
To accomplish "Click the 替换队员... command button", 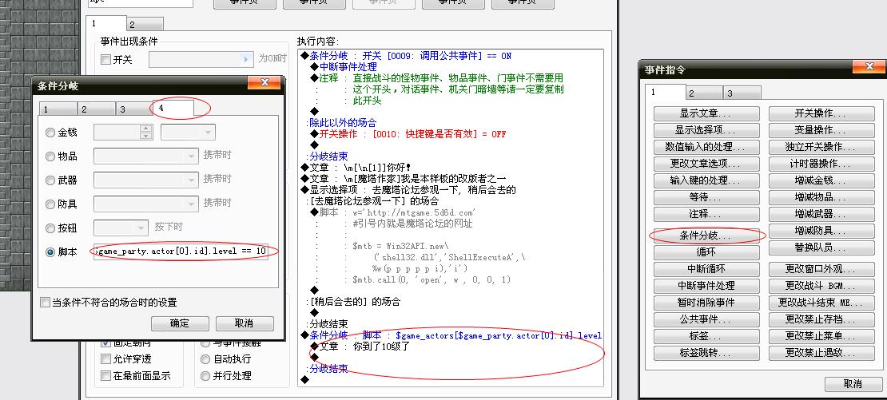I will 821,248.
